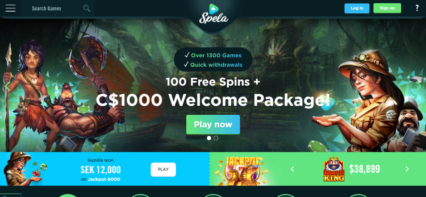Viewport: 426px width, 197px height.
Task: Click the Spela logo
Action: click(x=213, y=14)
